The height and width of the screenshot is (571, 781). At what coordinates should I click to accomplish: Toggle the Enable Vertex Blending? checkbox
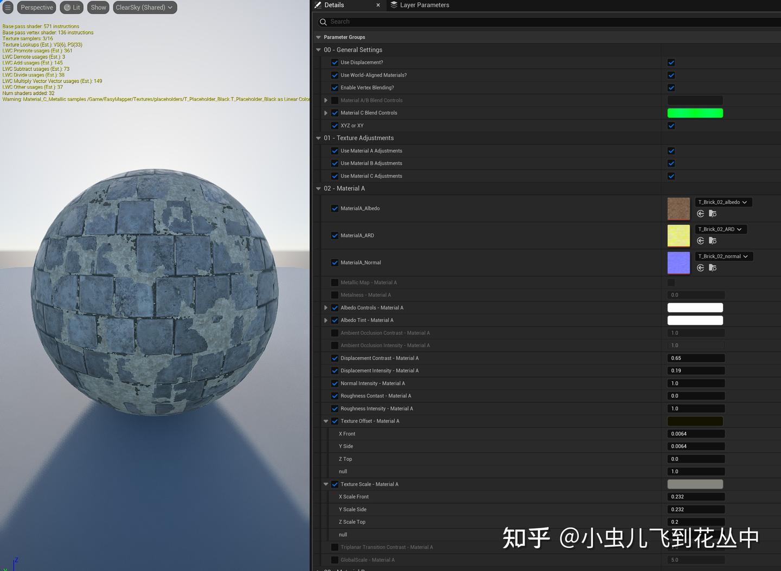(335, 87)
